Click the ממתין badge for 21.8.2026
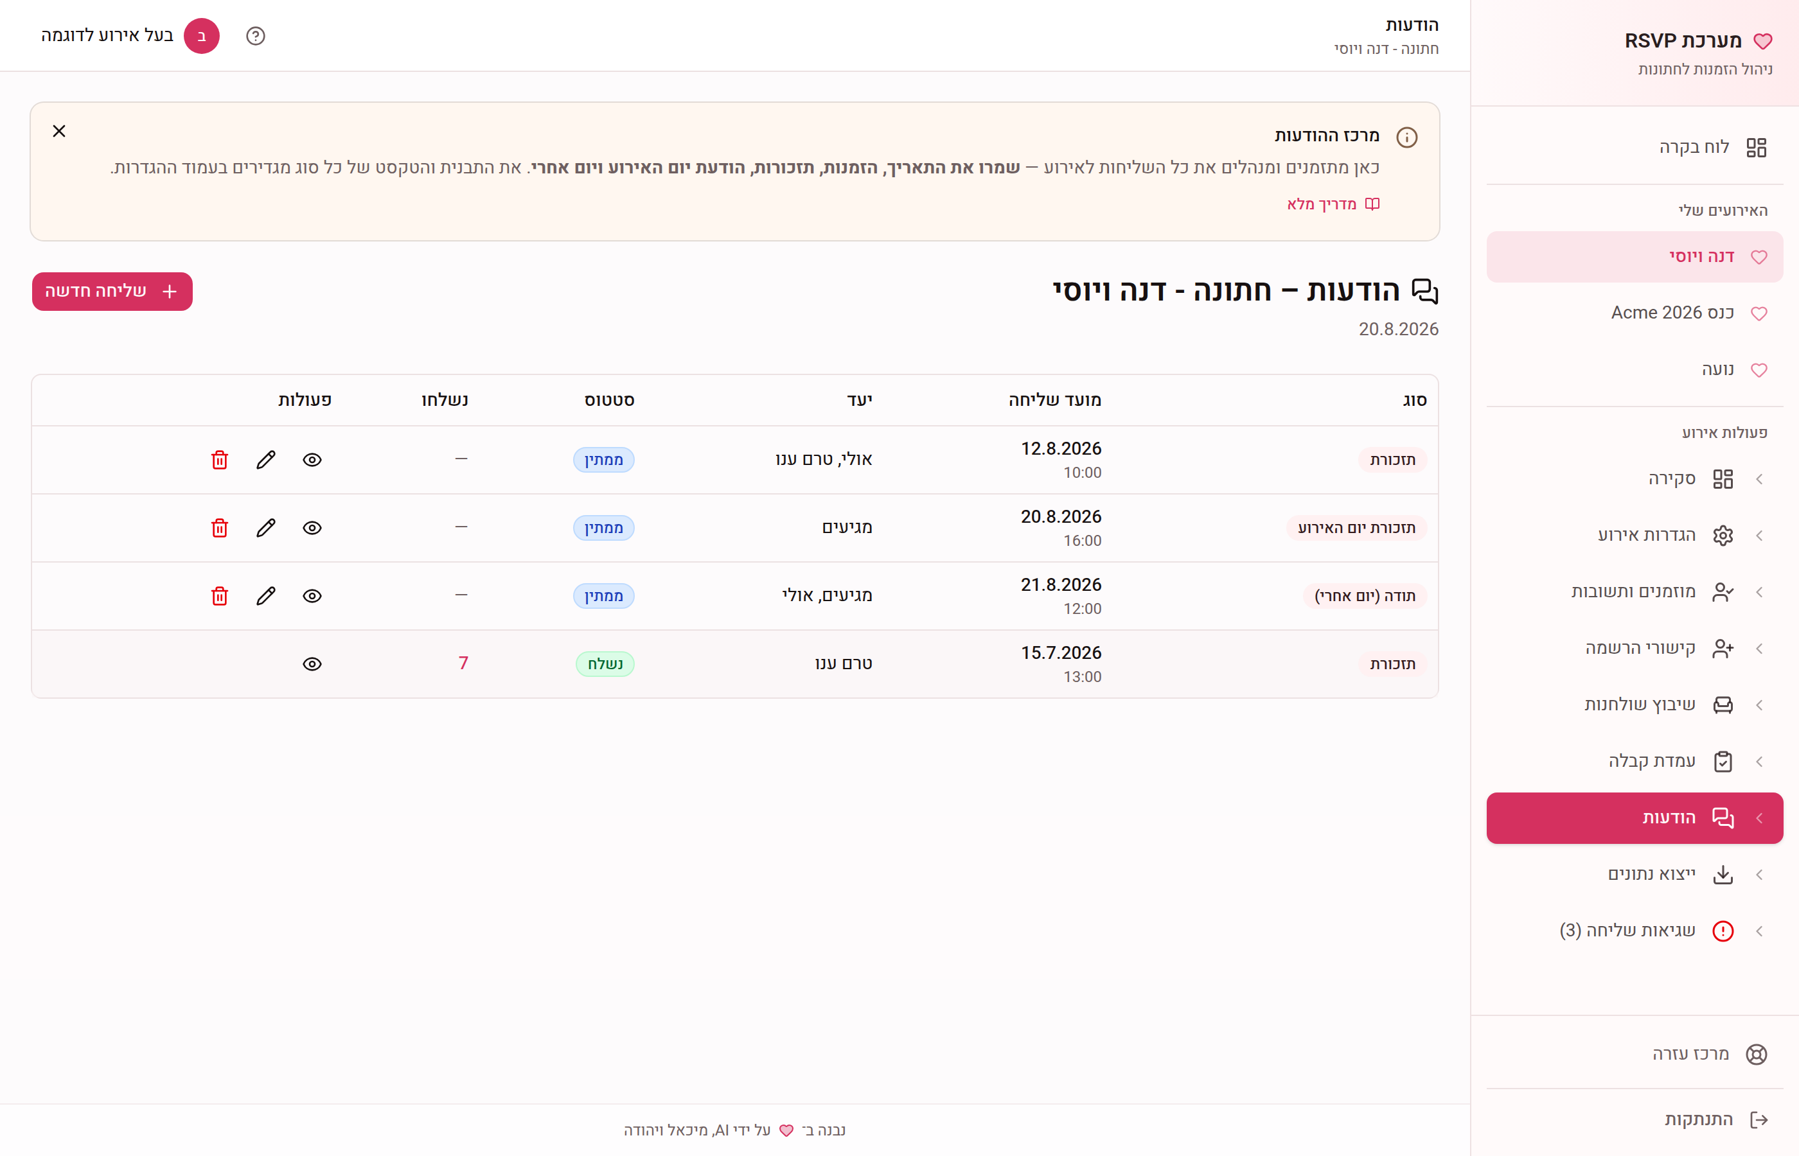 (x=604, y=596)
